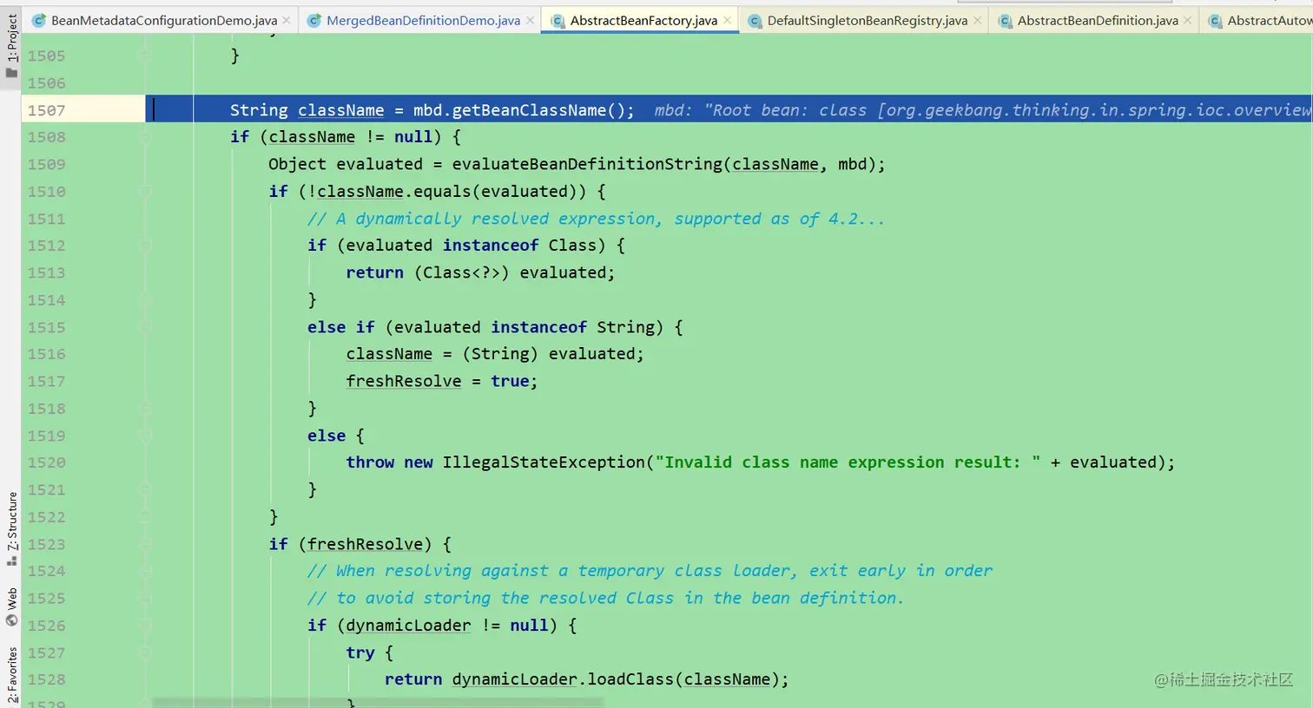Screen dimensions: 1313x708
Task: Click the evaluateBeanDefinitionString method call
Action: click(587, 164)
